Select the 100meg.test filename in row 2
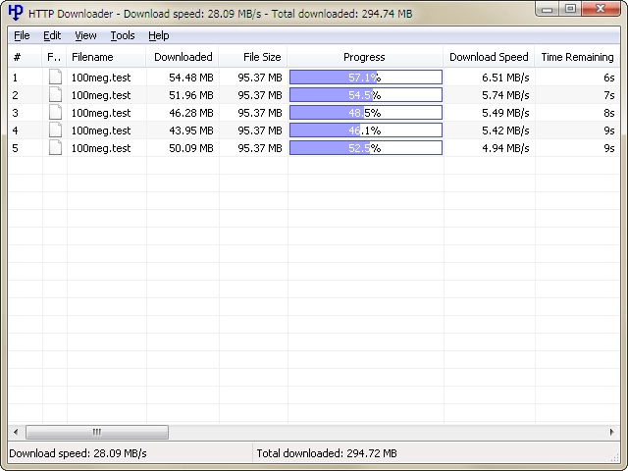Image resolution: width=628 pixels, height=471 pixels. [x=101, y=95]
